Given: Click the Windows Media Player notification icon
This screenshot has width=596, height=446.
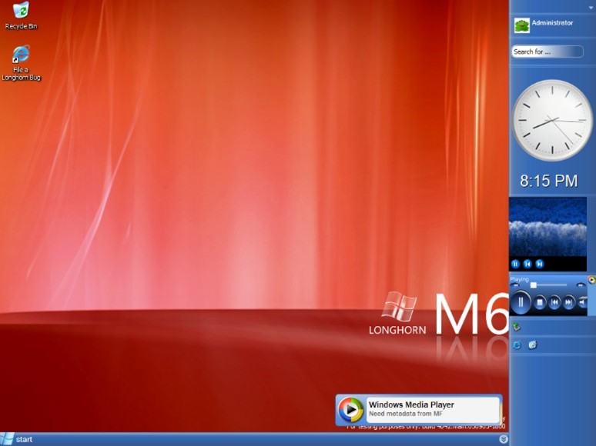Looking at the screenshot, I should coord(350,410).
